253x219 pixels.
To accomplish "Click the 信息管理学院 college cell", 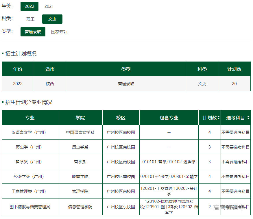I will pyautogui.click(x=80, y=207).
